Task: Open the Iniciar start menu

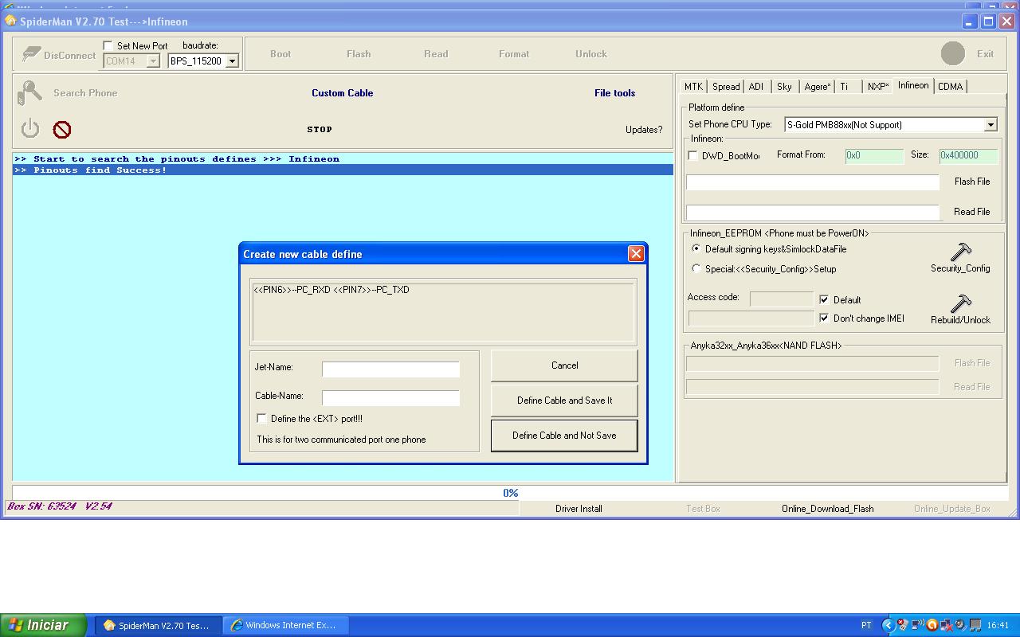Action: click(43, 625)
